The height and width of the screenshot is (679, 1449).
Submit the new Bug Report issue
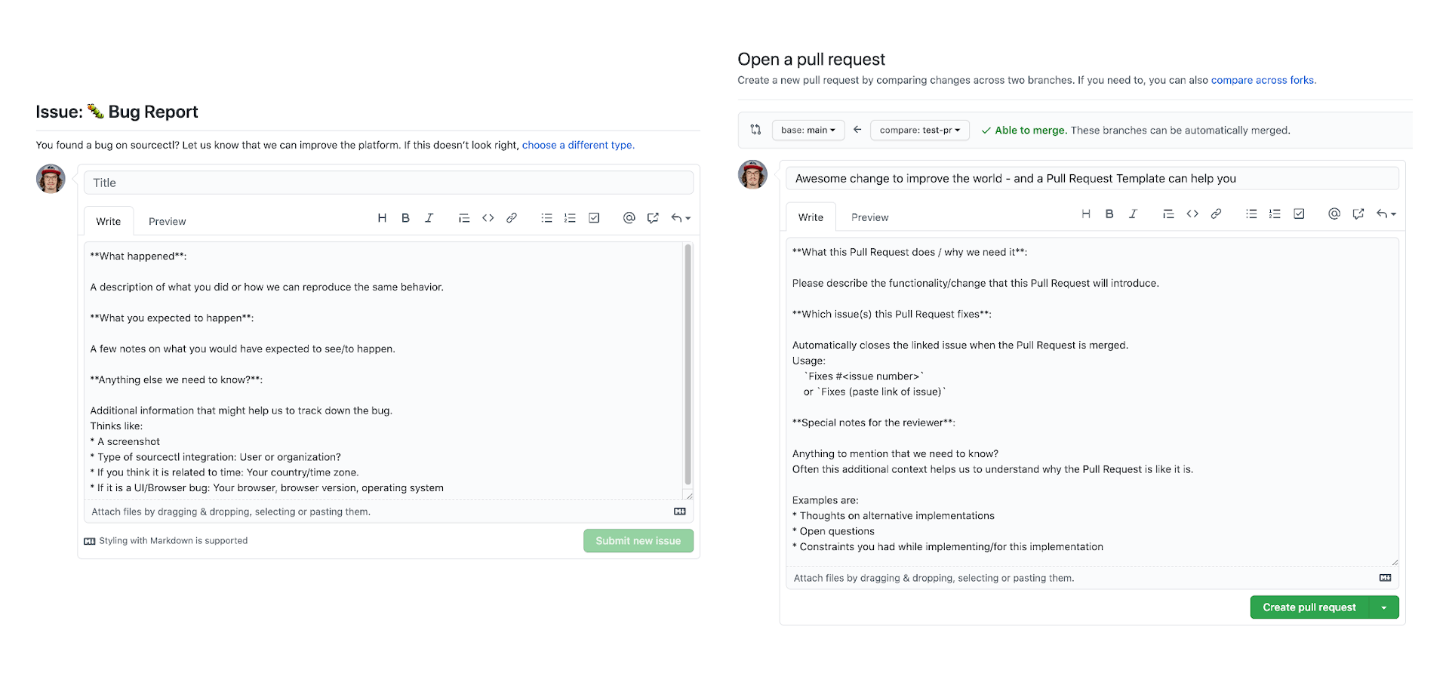click(638, 540)
